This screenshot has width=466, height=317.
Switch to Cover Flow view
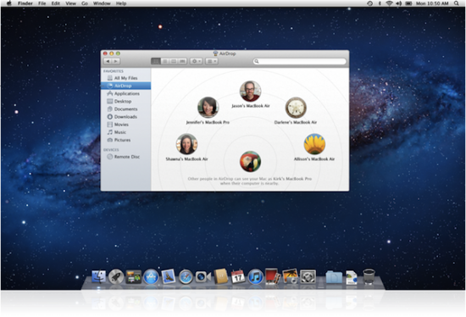click(182, 61)
